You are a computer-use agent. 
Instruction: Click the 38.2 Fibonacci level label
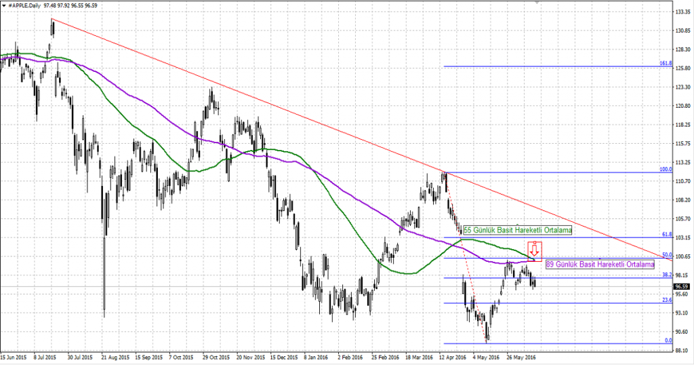pyautogui.click(x=667, y=275)
